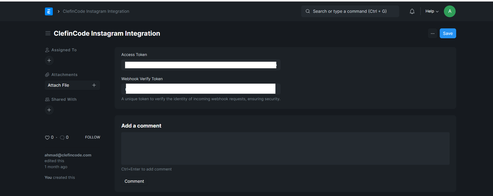493x196 pixels.
Task: Click into the Add a comment box
Action: click(285, 148)
